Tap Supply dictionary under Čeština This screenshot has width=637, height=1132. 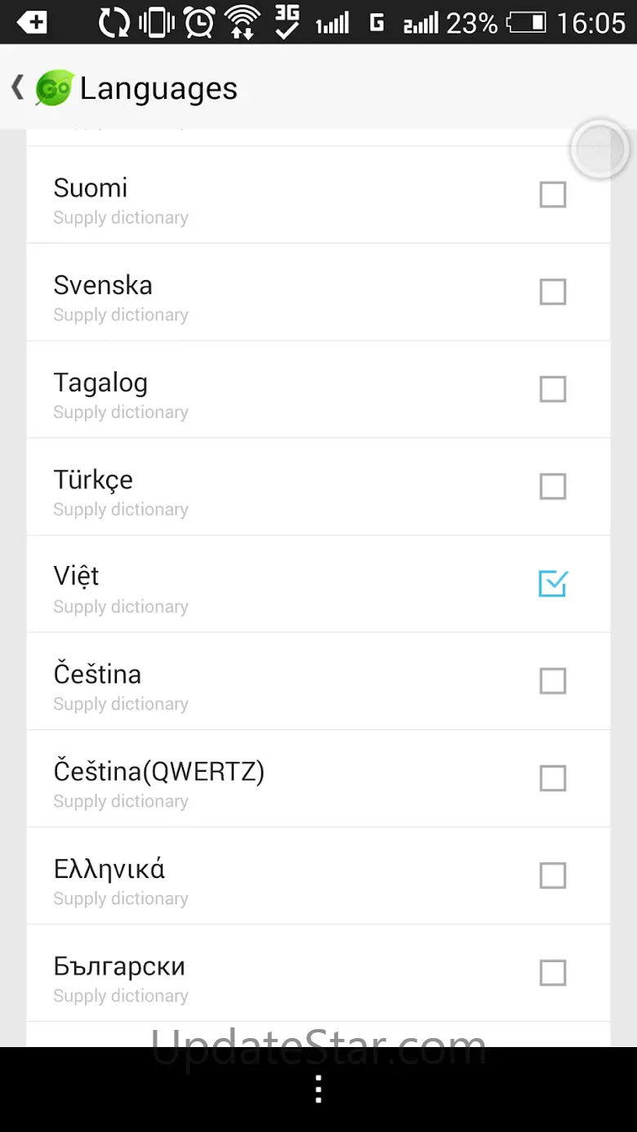[121, 704]
